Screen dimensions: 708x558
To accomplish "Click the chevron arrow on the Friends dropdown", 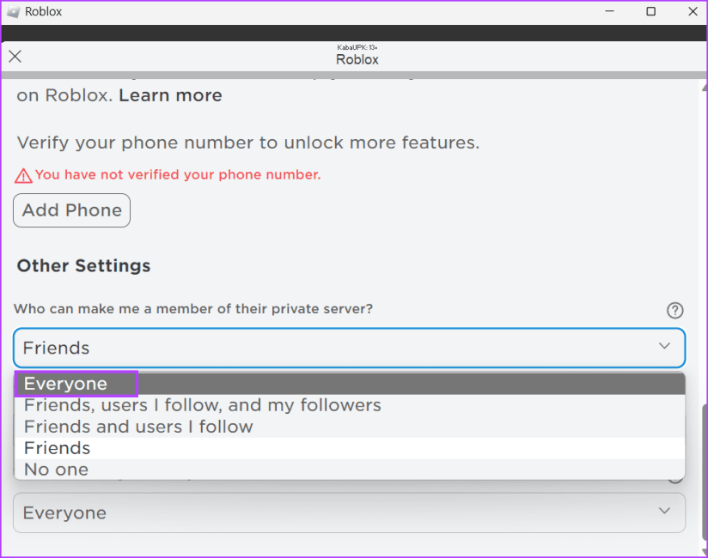I will [664, 346].
